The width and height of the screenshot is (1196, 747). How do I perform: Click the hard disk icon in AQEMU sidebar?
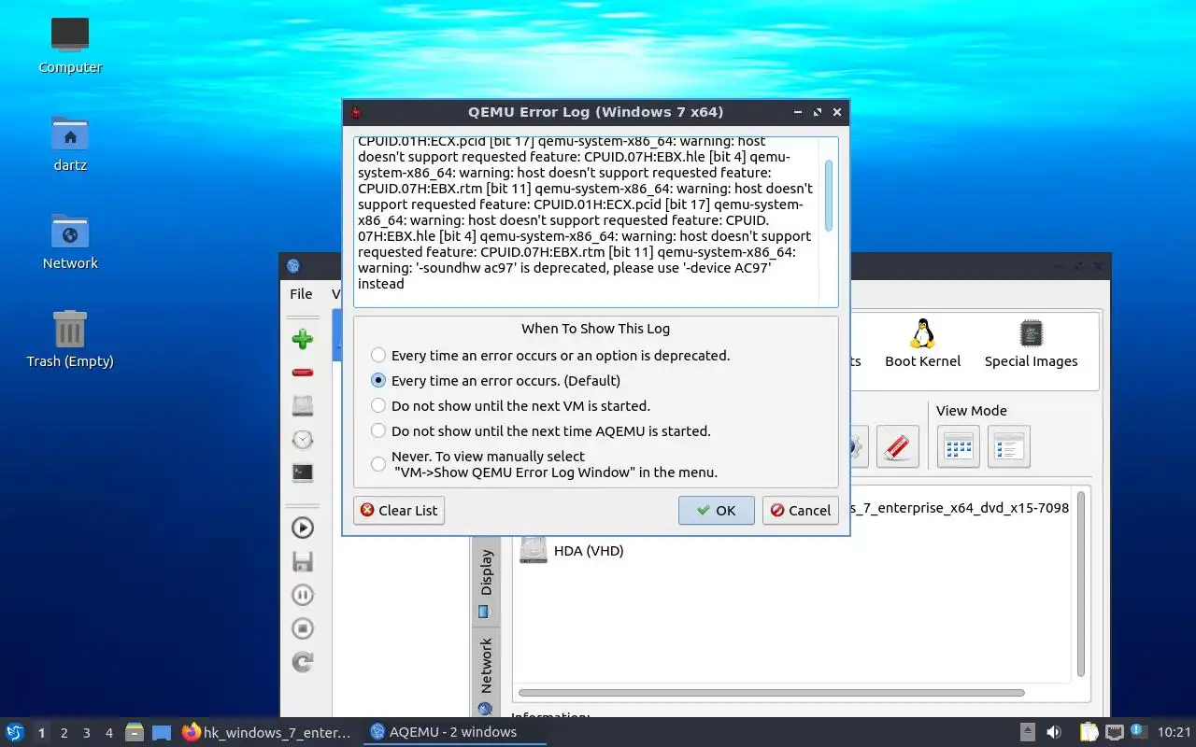click(x=302, y=405)
